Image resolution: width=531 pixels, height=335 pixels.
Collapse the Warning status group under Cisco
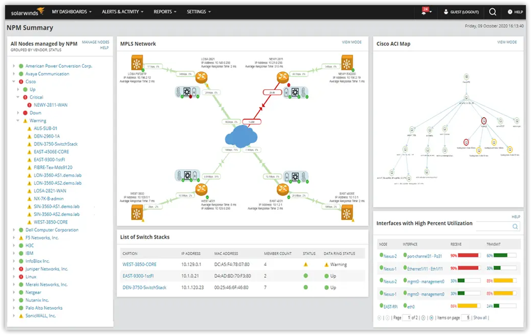(18, 120)
